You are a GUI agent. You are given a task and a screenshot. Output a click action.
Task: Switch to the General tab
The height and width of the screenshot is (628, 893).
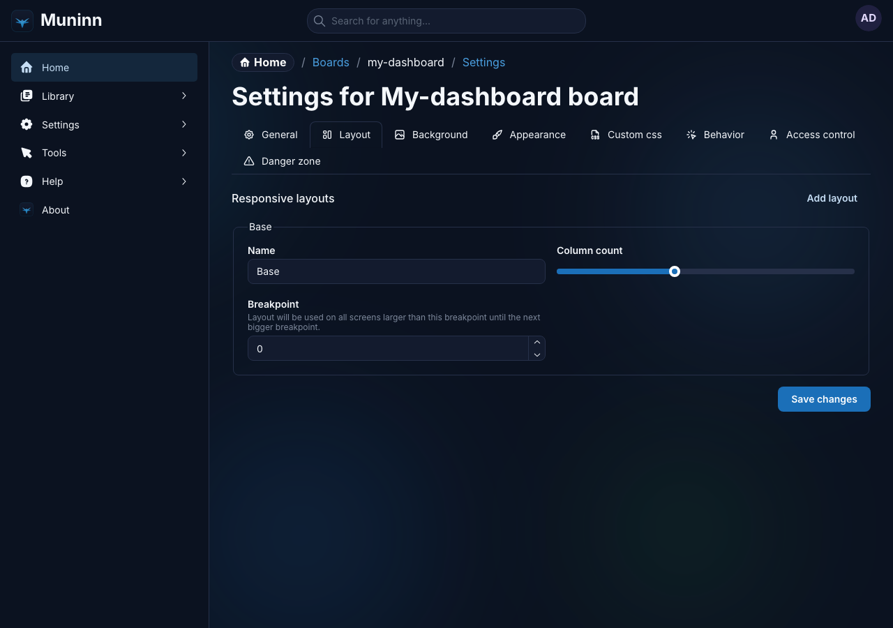pos(271,135)
